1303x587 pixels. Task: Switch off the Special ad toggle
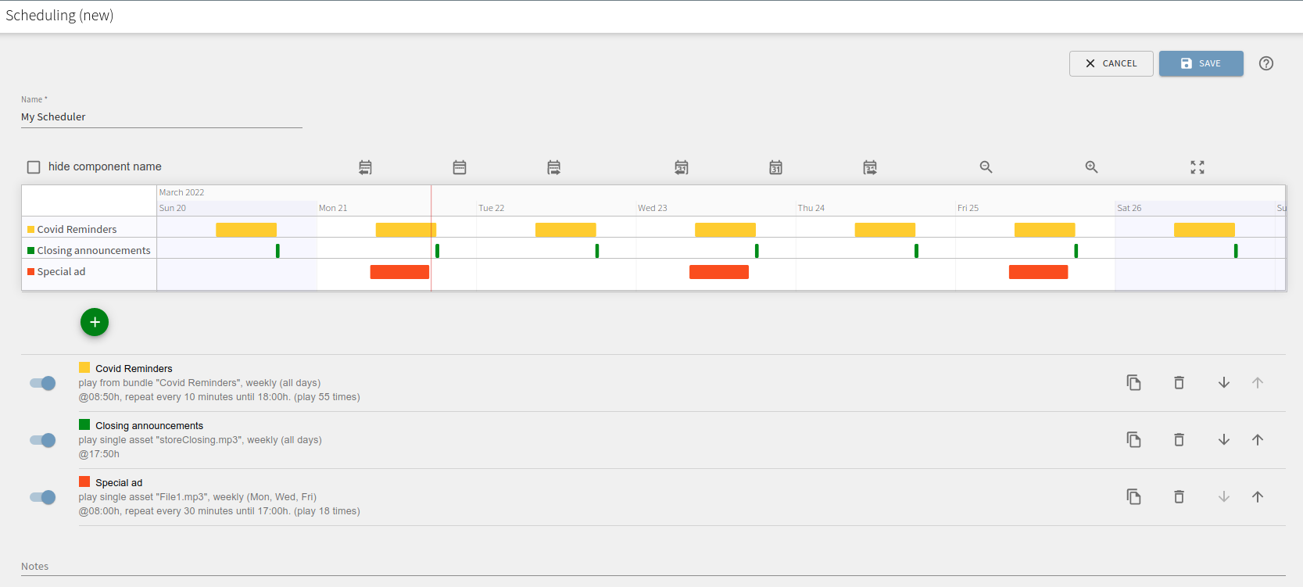coord(43,497)
